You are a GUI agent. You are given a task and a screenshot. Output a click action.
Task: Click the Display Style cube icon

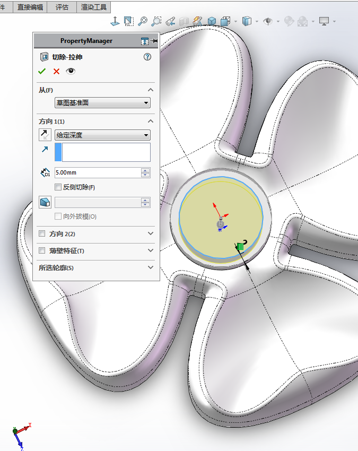(x=247, y=21)
